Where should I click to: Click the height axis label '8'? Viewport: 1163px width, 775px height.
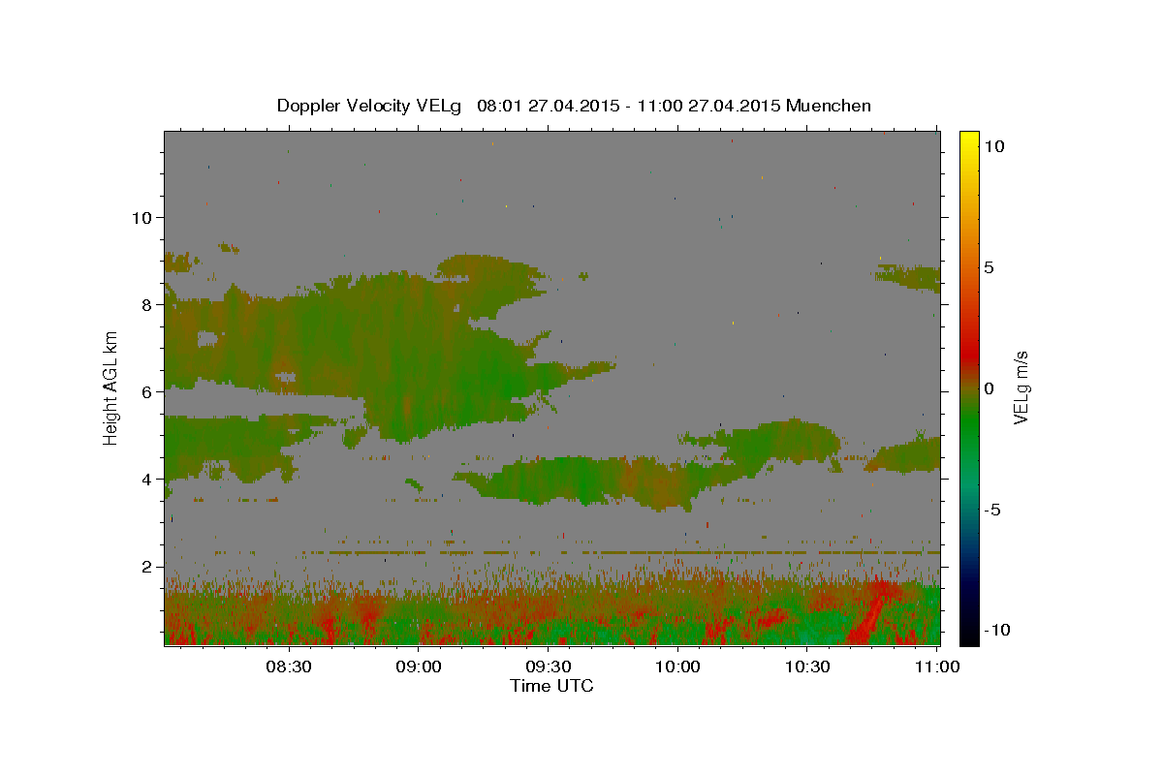coord(145,304)
